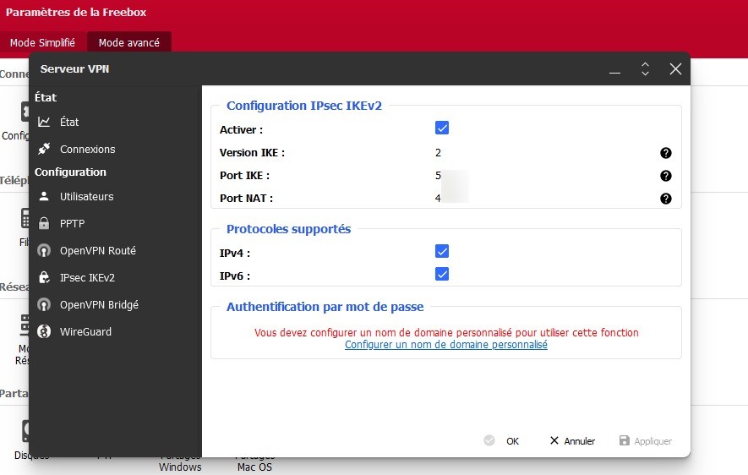748x475 pixels.
Task: Click the floppy disk Appliquer icon
Action: (624, 440)
